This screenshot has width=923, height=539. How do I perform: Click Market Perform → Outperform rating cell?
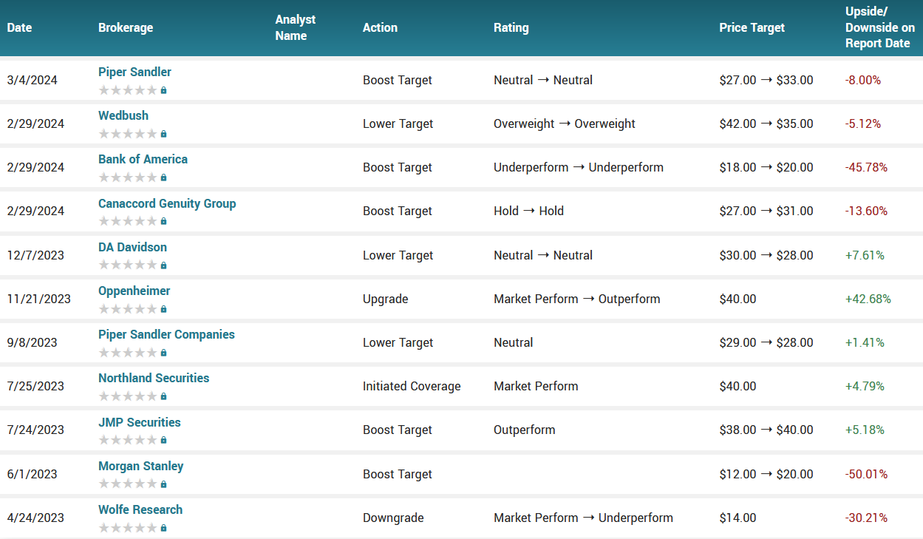click(577, 299)
